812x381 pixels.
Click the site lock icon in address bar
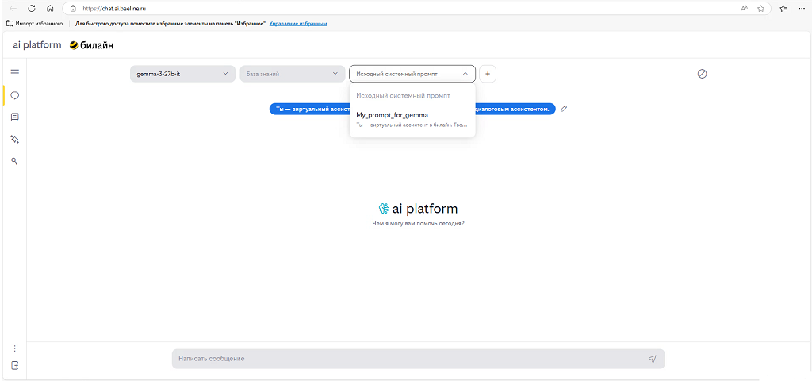(x=73, y=8)
